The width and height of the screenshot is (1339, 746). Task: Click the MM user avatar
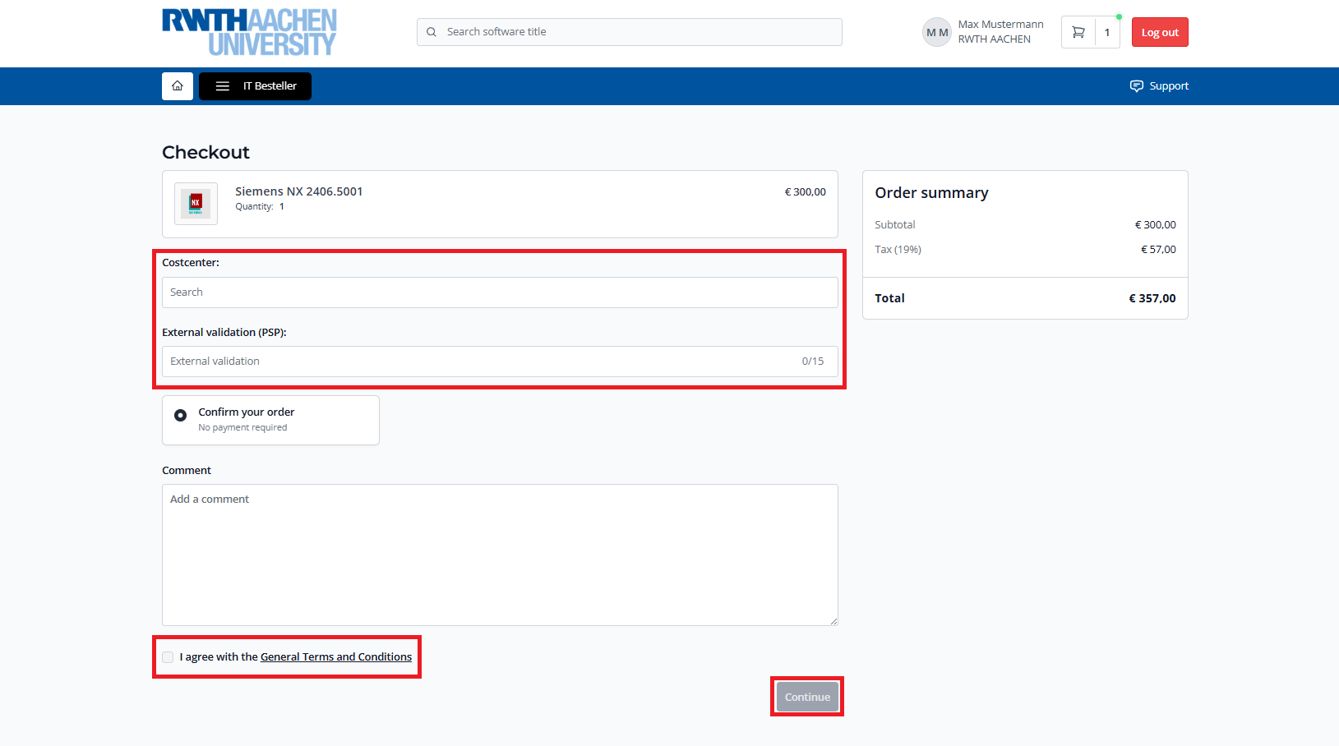point(936,33)
